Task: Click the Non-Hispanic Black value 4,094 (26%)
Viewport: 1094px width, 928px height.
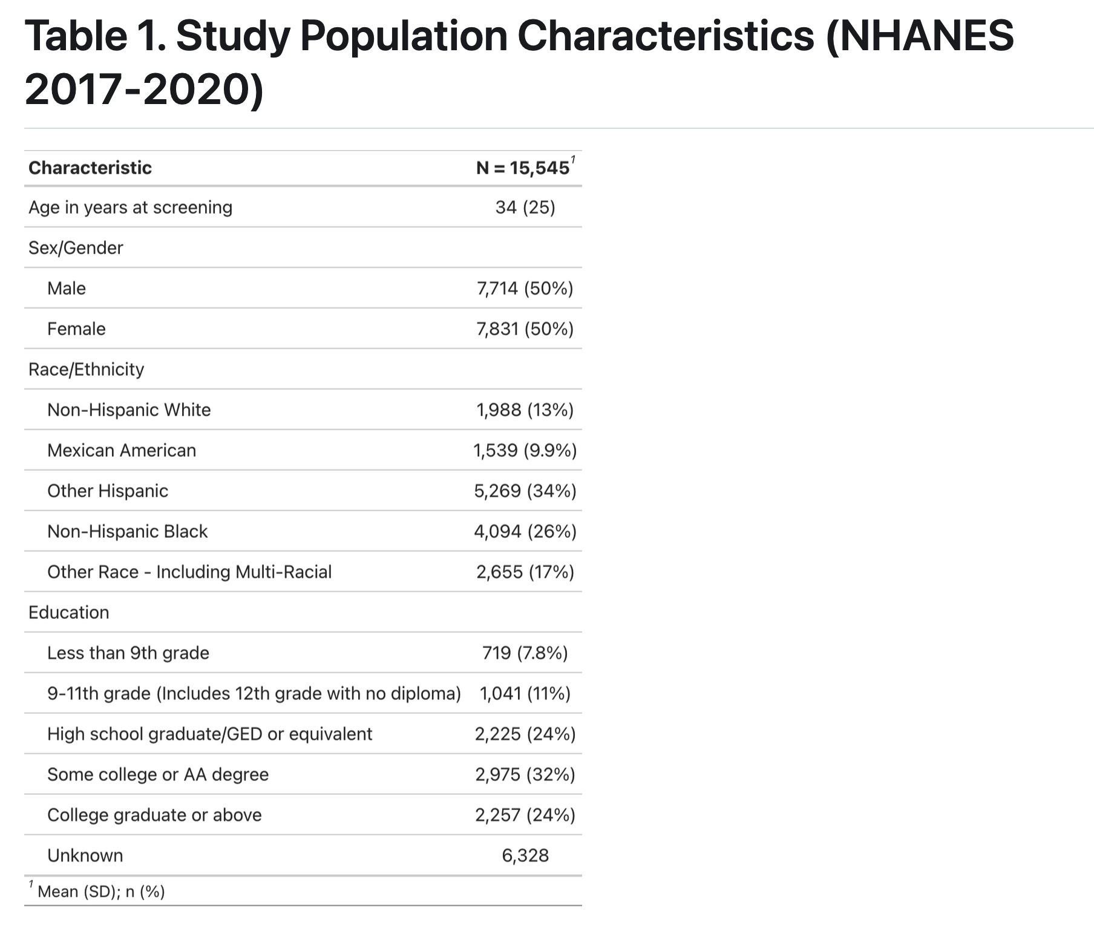Action: pos(525,532)
